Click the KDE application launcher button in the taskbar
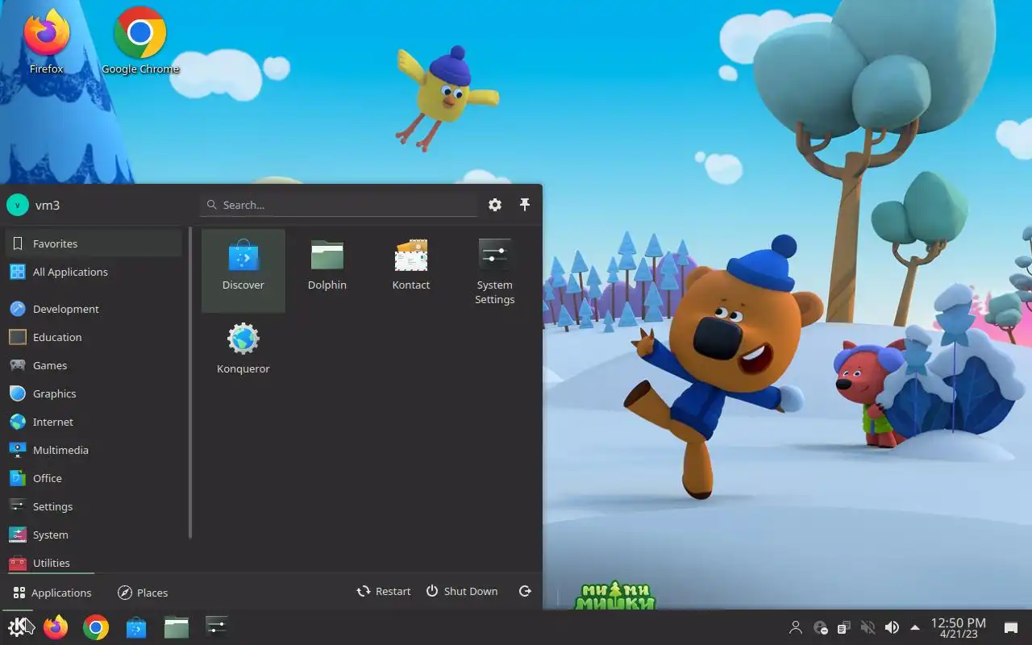The width and height of the screenshot is (1032, 645). click(x=18, y=627)
